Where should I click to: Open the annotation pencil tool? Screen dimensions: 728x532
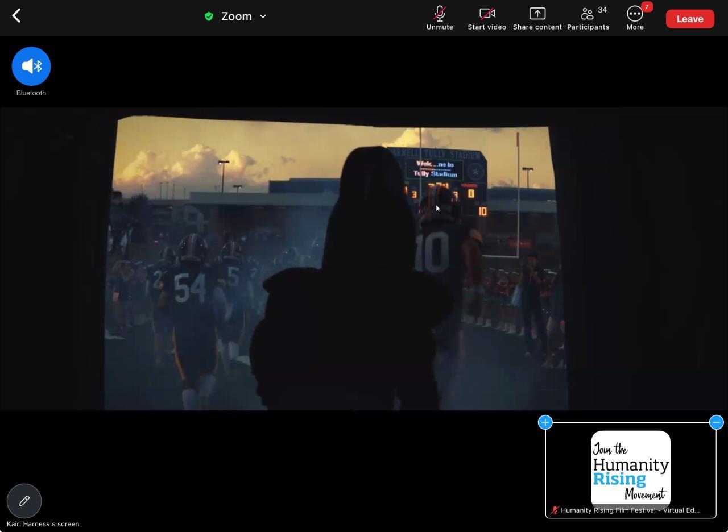pyautogui.click(x=24, y=501)
